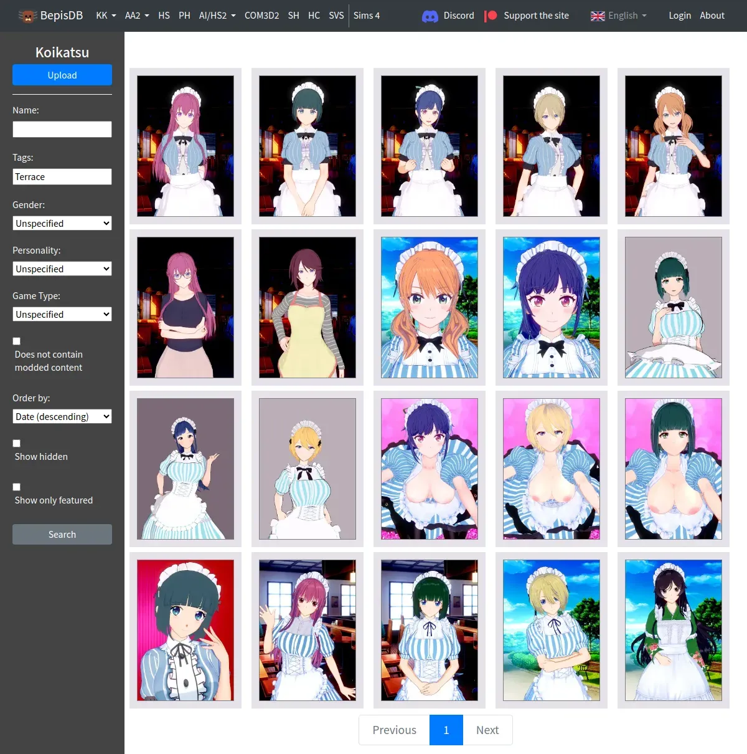747x754 pixels.
Task: Expand the AA2 navigation dropdown
Action: click(137, 16)
